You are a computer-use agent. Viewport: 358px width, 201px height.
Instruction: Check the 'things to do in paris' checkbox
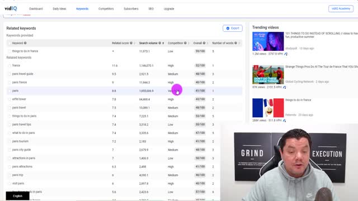pos(10,116)
